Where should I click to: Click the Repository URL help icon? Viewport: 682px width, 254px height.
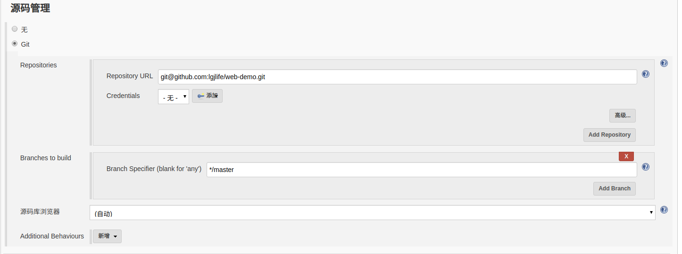(x=646, y=74)
